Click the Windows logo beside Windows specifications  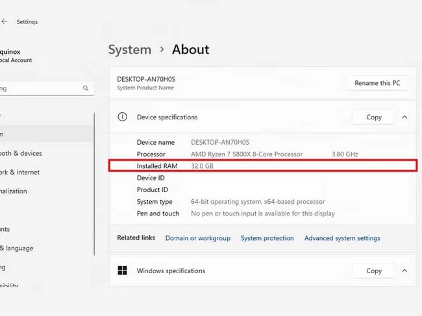[121, 271]
